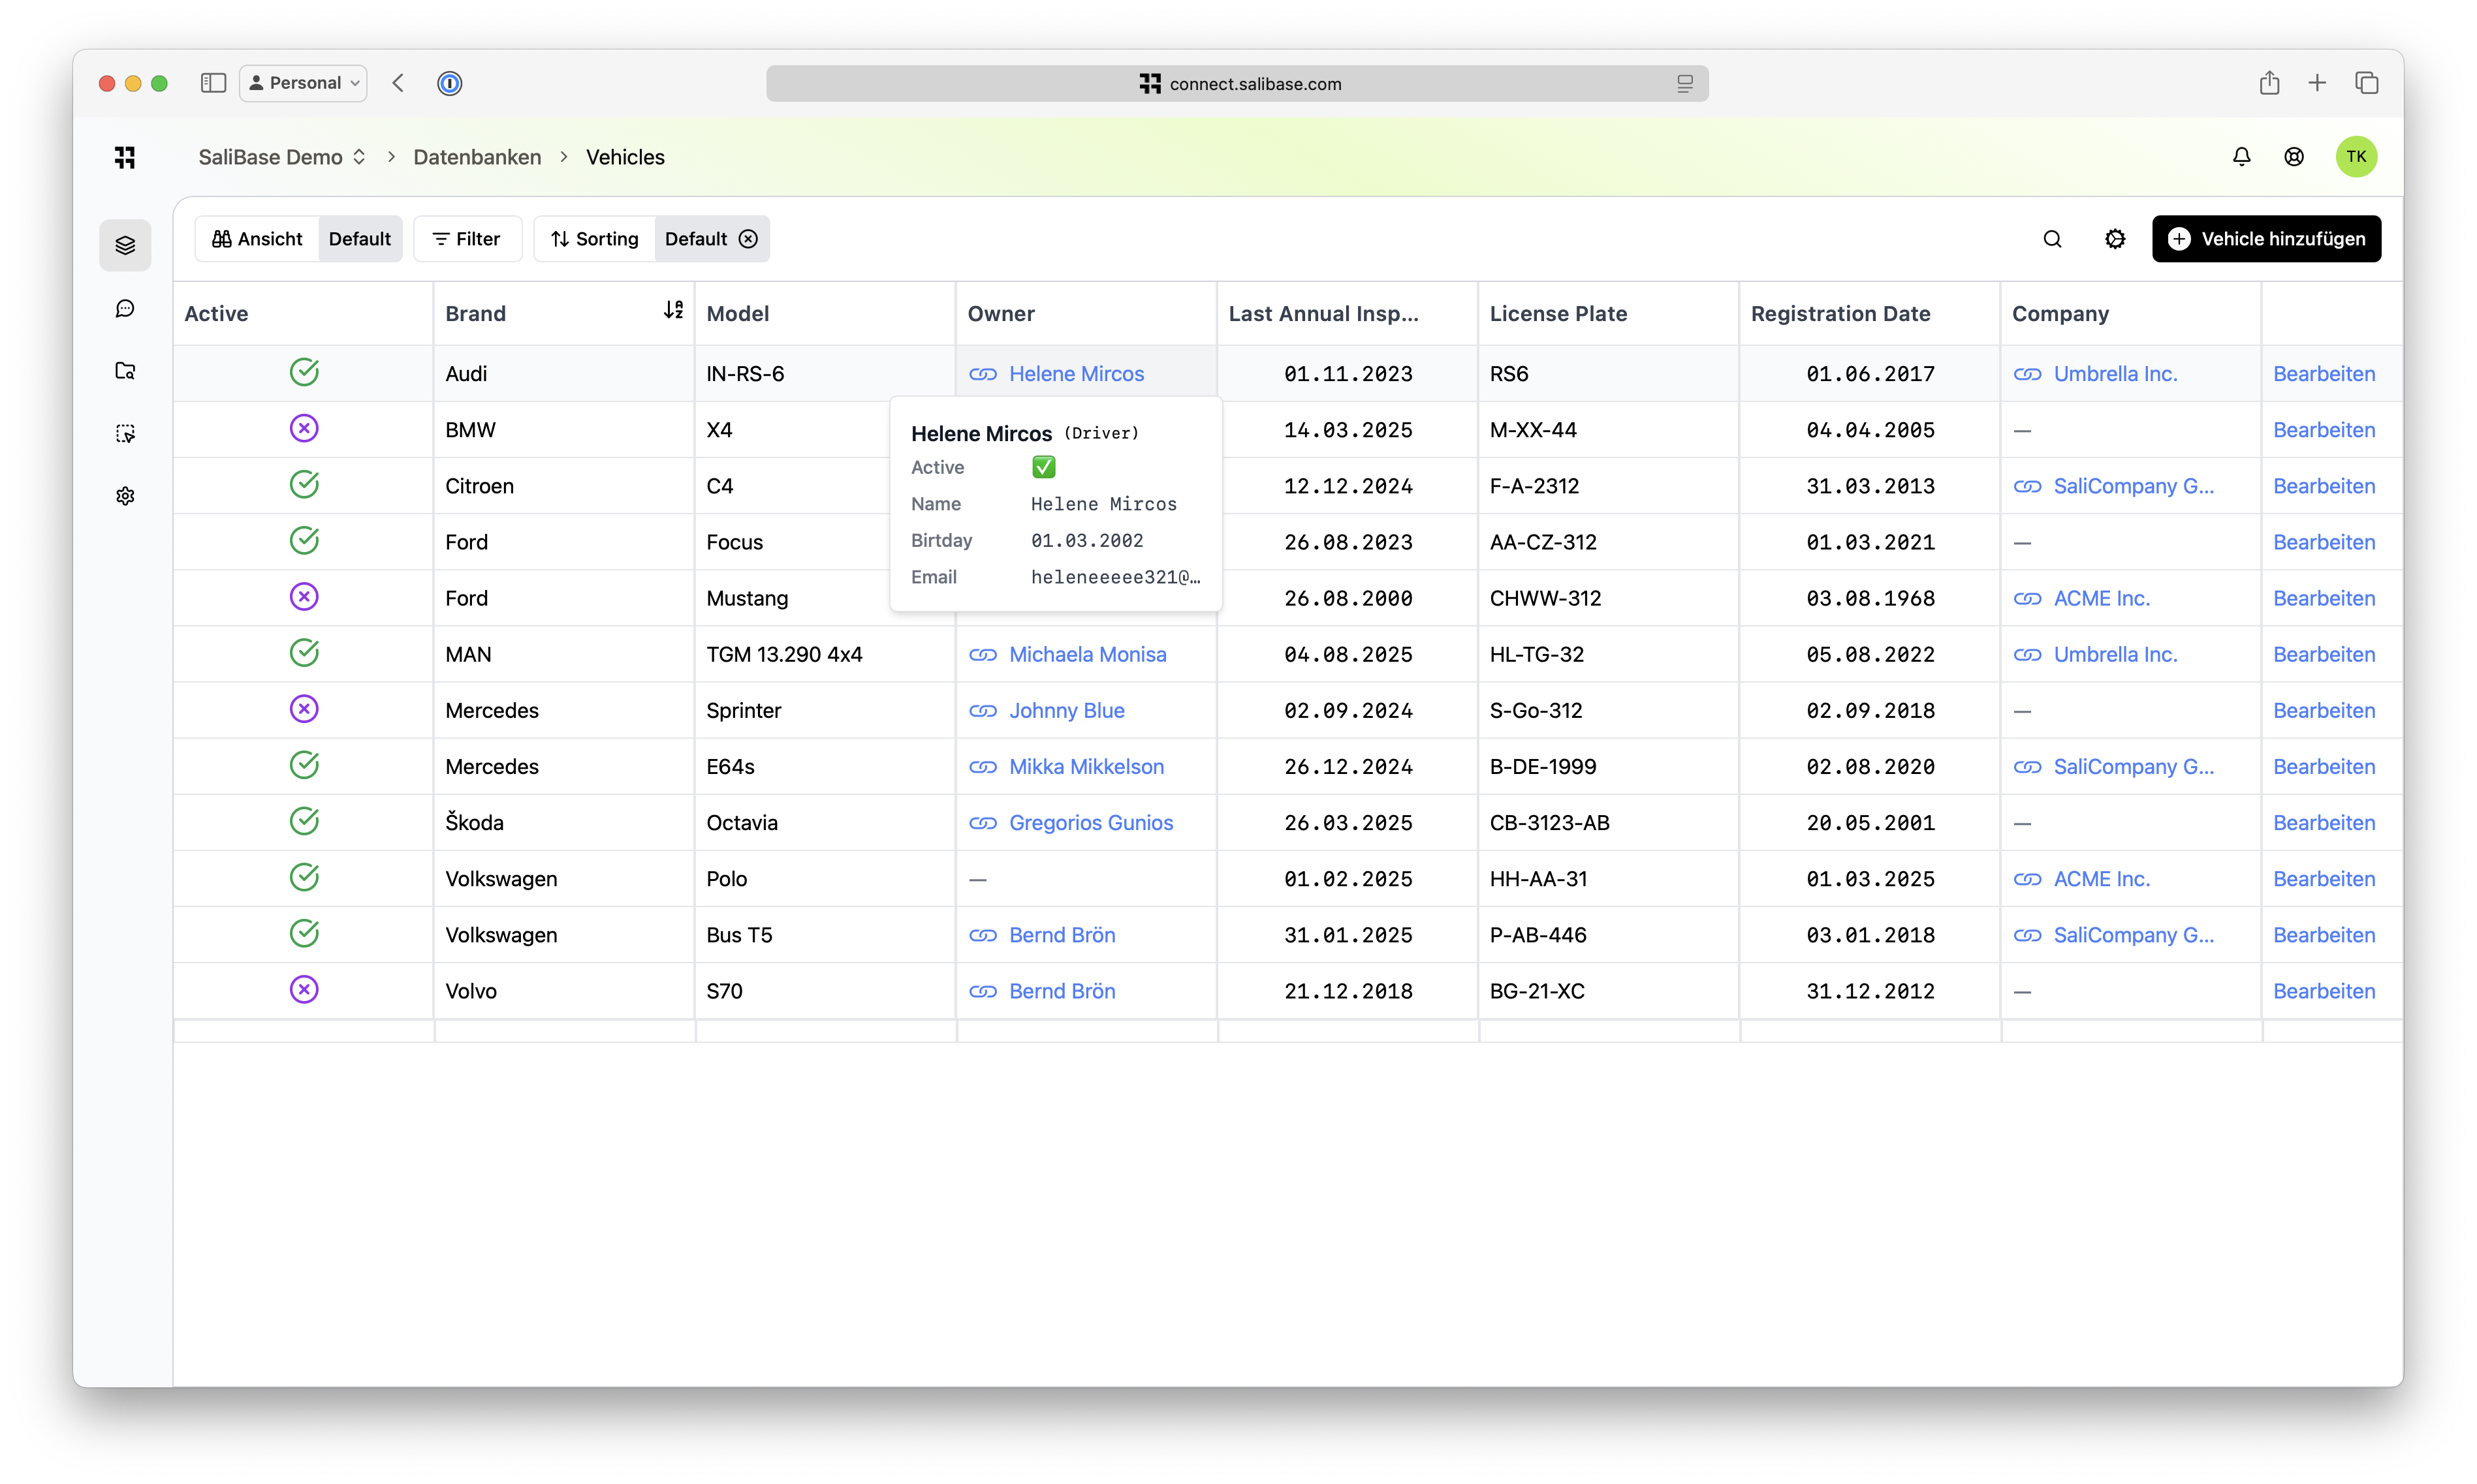
Task: Click the Brand column sort indicator icon
Action: pos(673,311)
